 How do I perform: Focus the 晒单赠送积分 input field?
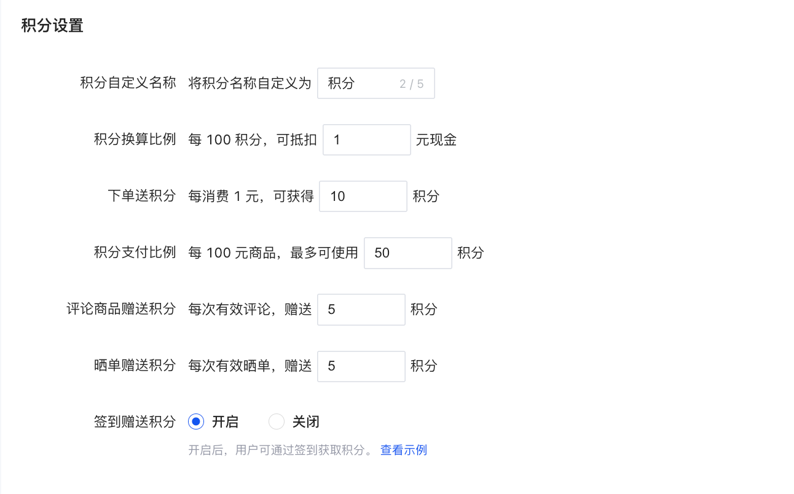pyautogui.click(x=361, y=366)
